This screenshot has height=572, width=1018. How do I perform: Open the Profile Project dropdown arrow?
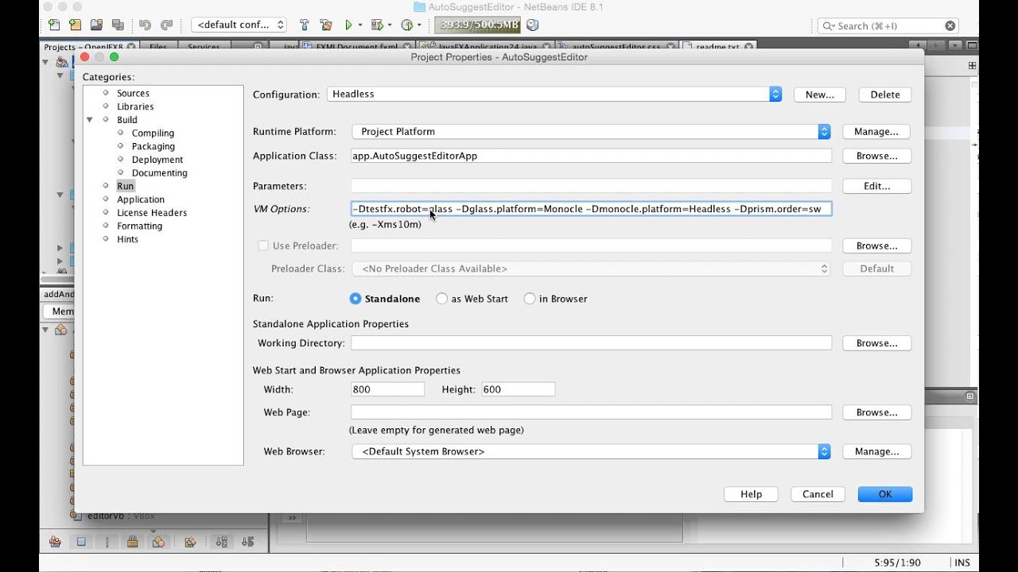coord(419,25)
